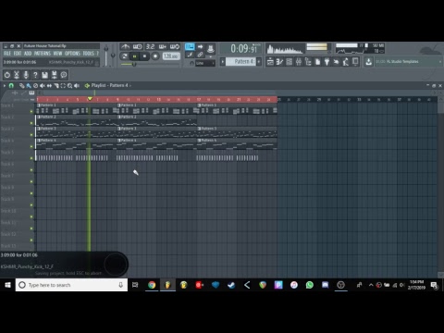Select the playlist Slip tool
This screenshot has height=333, width=444.
[49, 85]
